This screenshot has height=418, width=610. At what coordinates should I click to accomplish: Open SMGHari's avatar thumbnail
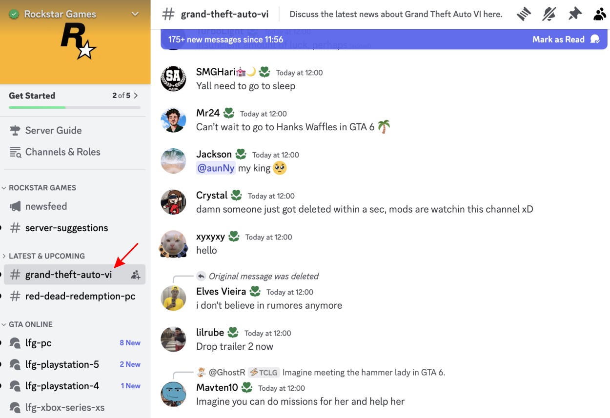173,78
